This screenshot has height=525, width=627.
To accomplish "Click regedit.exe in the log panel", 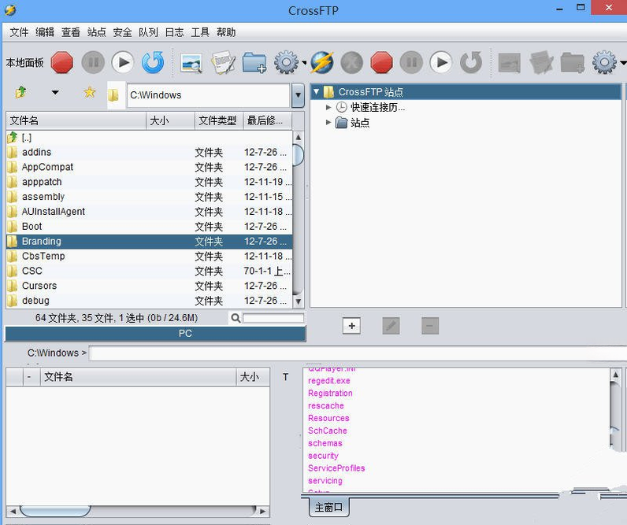I will [x=329, y=381].
